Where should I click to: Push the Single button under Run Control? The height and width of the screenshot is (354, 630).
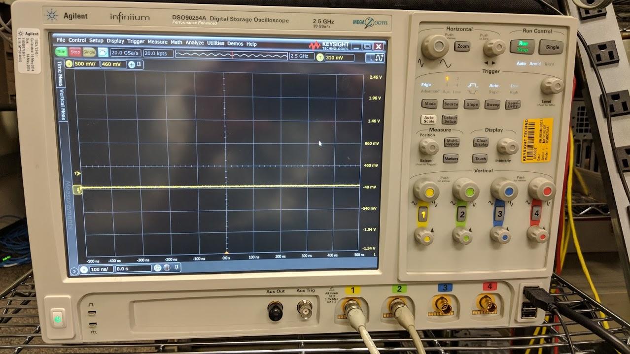click(x=552, y=47)
